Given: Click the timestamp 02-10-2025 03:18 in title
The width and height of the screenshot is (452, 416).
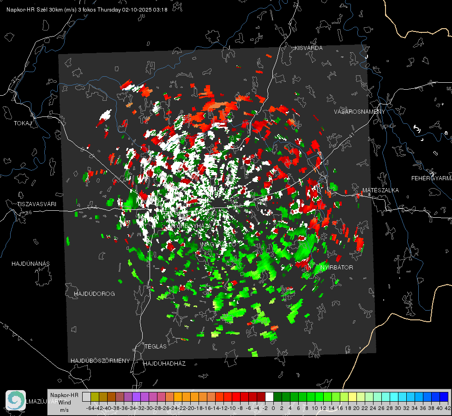Looking at the screenshot, I should click(x=145, y=10).
